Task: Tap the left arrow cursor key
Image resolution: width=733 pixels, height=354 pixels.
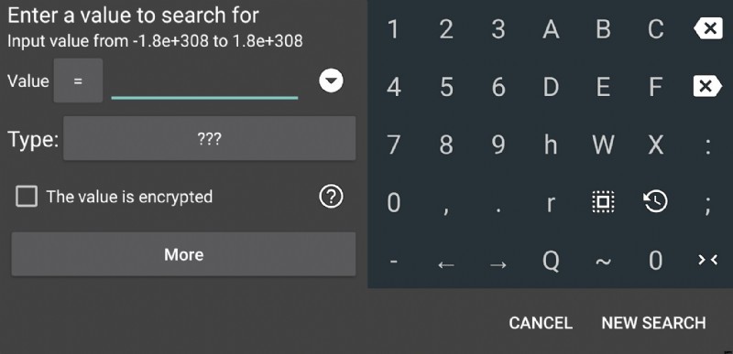Action: [x=446, y=265]
